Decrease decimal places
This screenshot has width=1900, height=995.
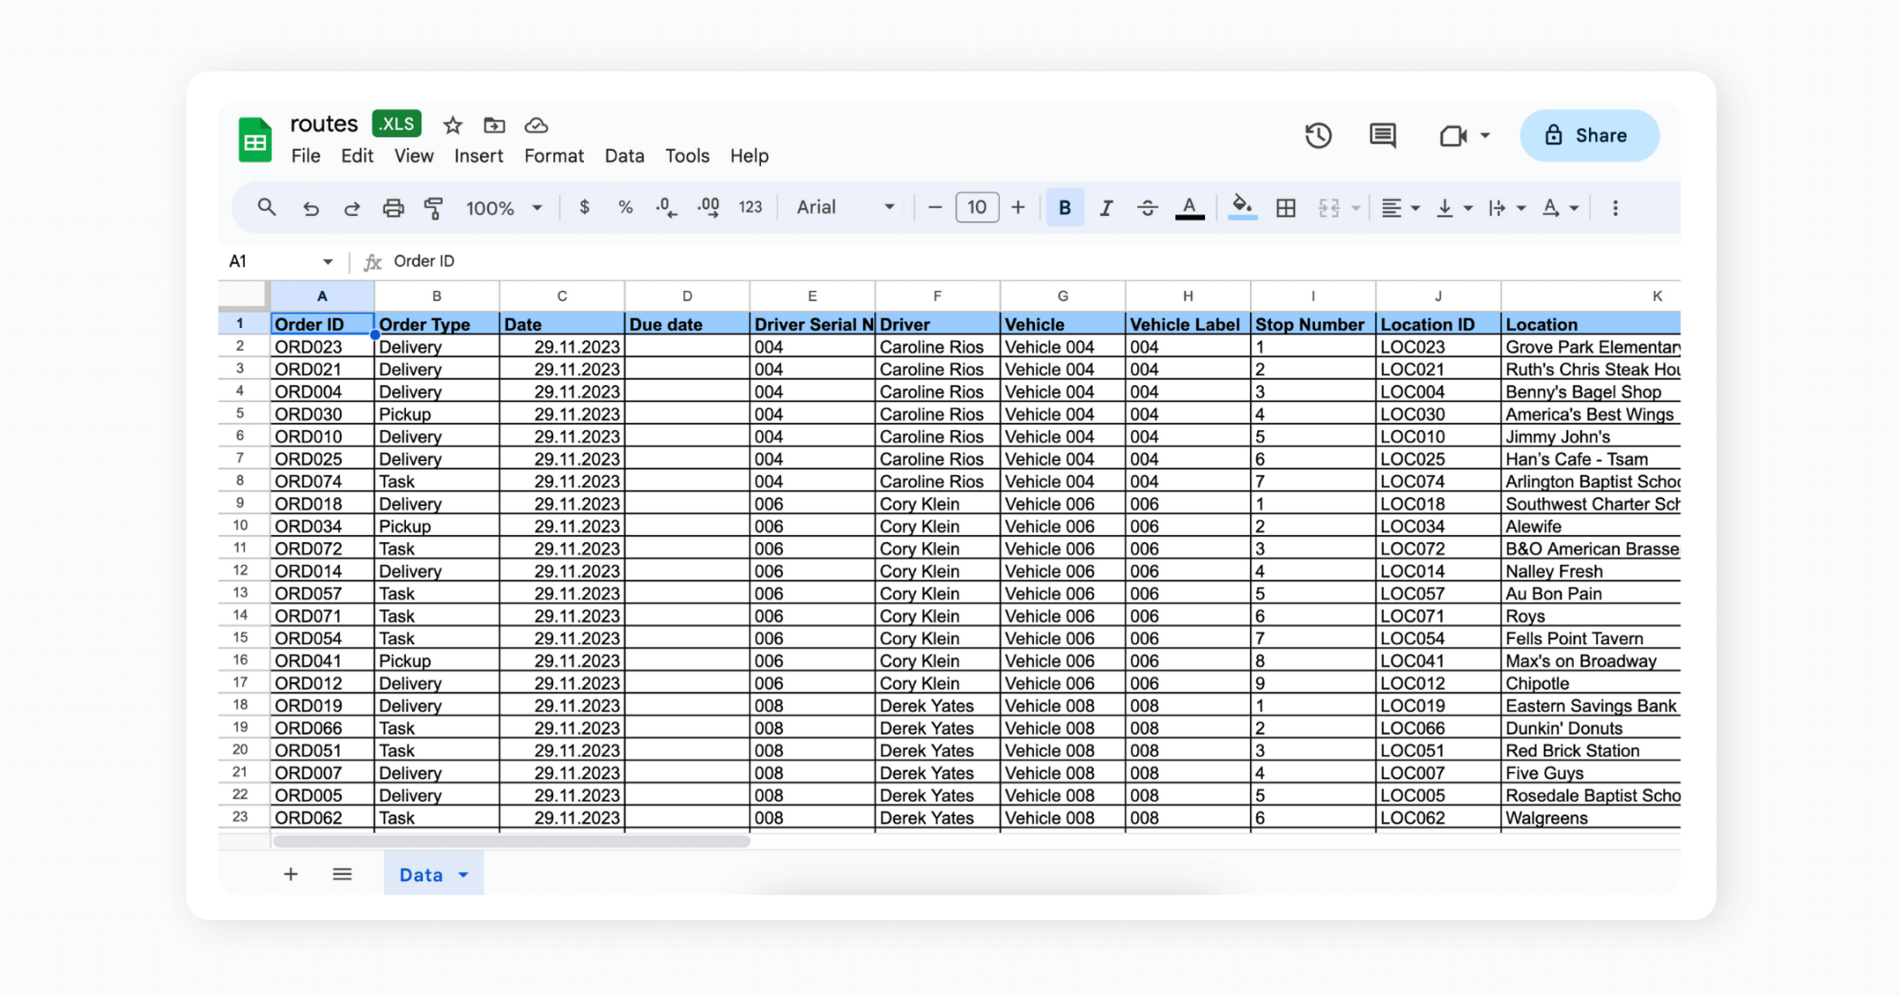tap(666, 207)
